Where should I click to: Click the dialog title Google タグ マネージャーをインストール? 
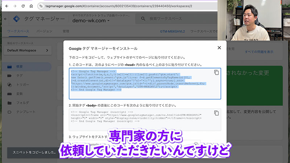point(103,49)
